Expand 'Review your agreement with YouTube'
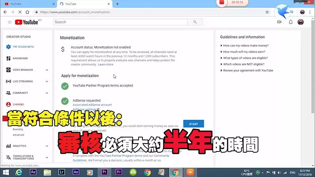Viewport: 315px width, 177px height. pyautogui.click(x=247, y=70)
